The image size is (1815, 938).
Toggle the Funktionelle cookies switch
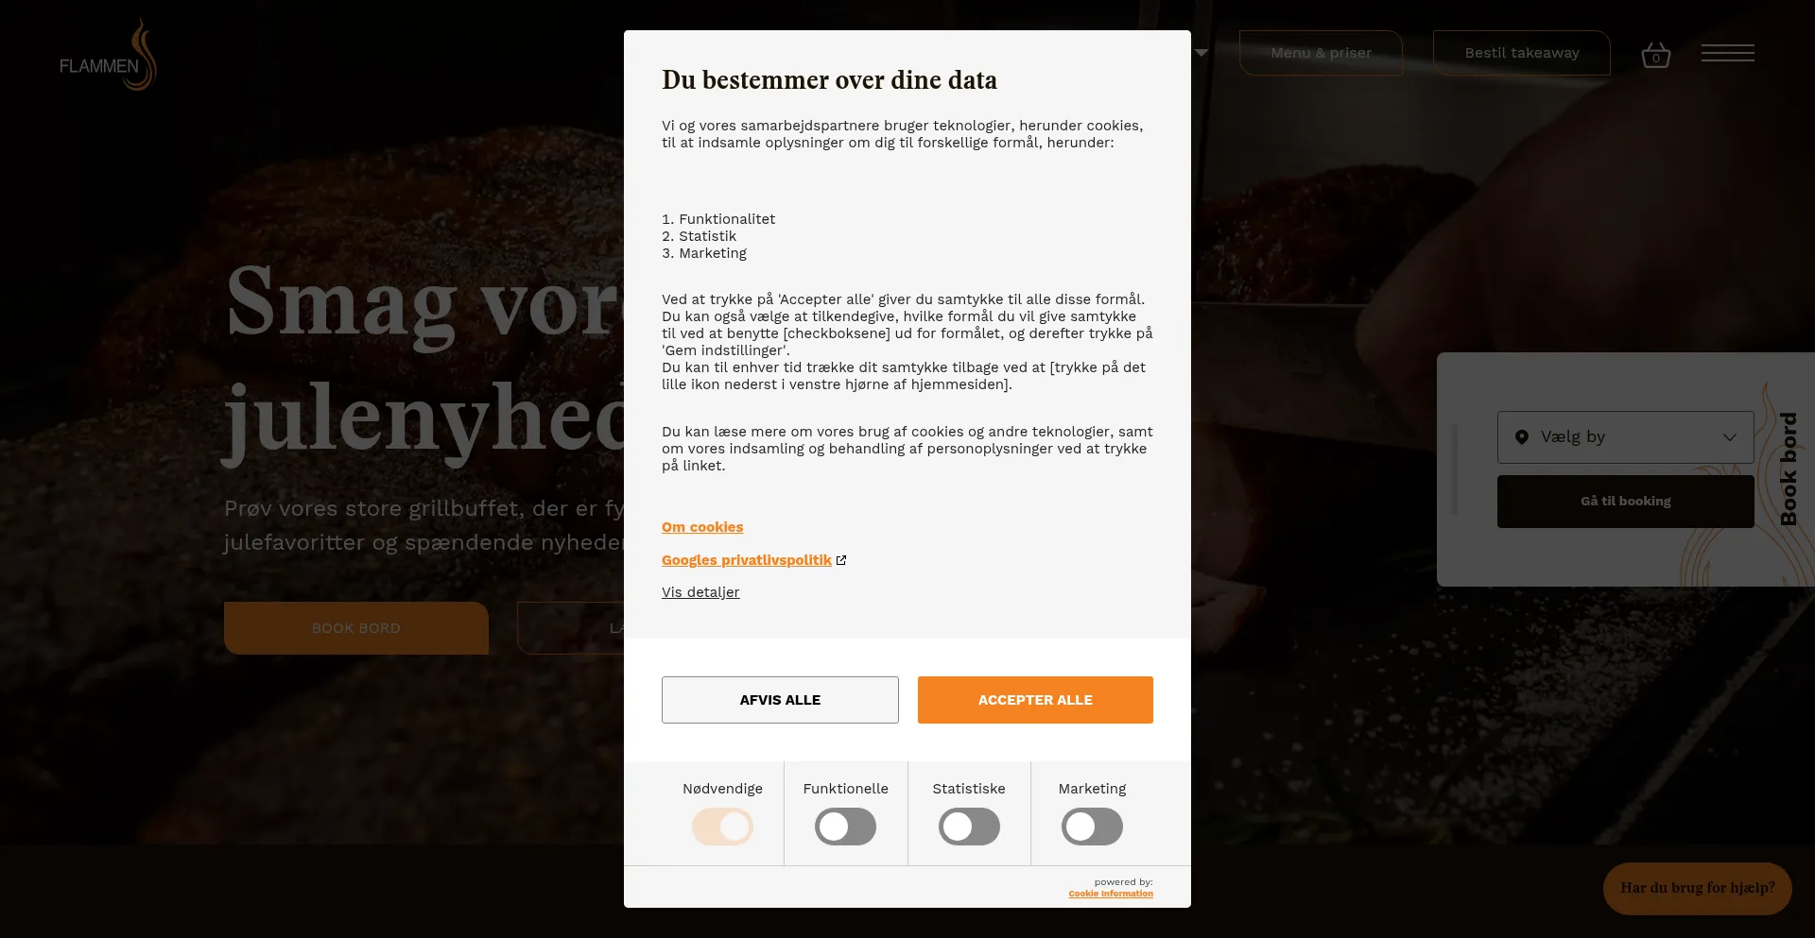[x=845, y=827]
